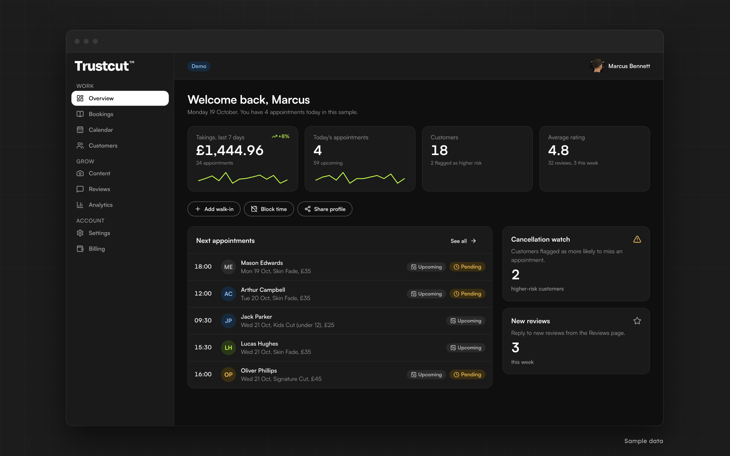
Task: Select Lucas Hughes appointment
Action: 340,348
